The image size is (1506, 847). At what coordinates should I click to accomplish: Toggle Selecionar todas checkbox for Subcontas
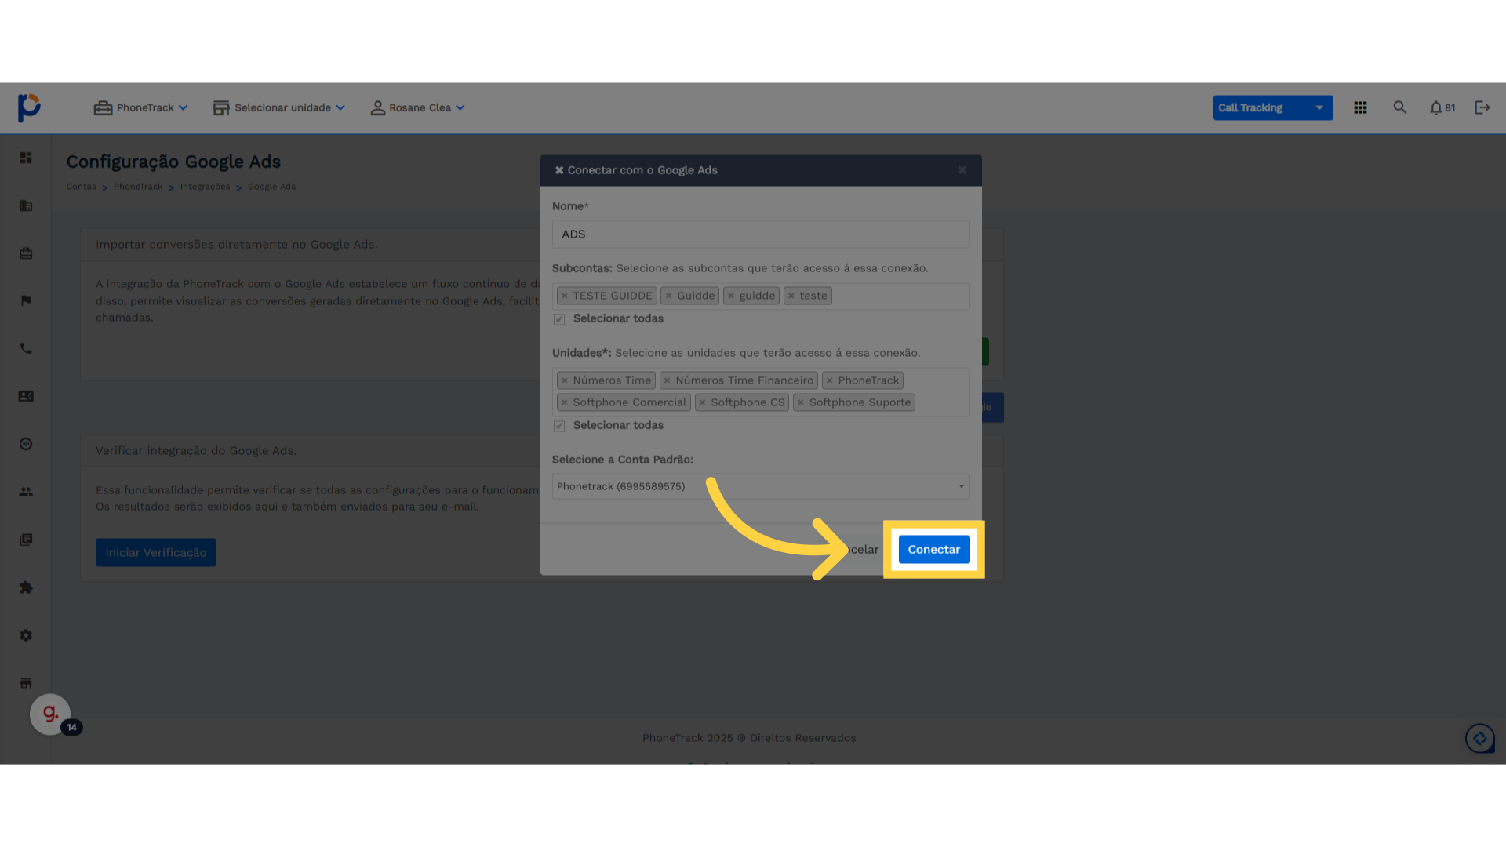click(x=559, y=319)
